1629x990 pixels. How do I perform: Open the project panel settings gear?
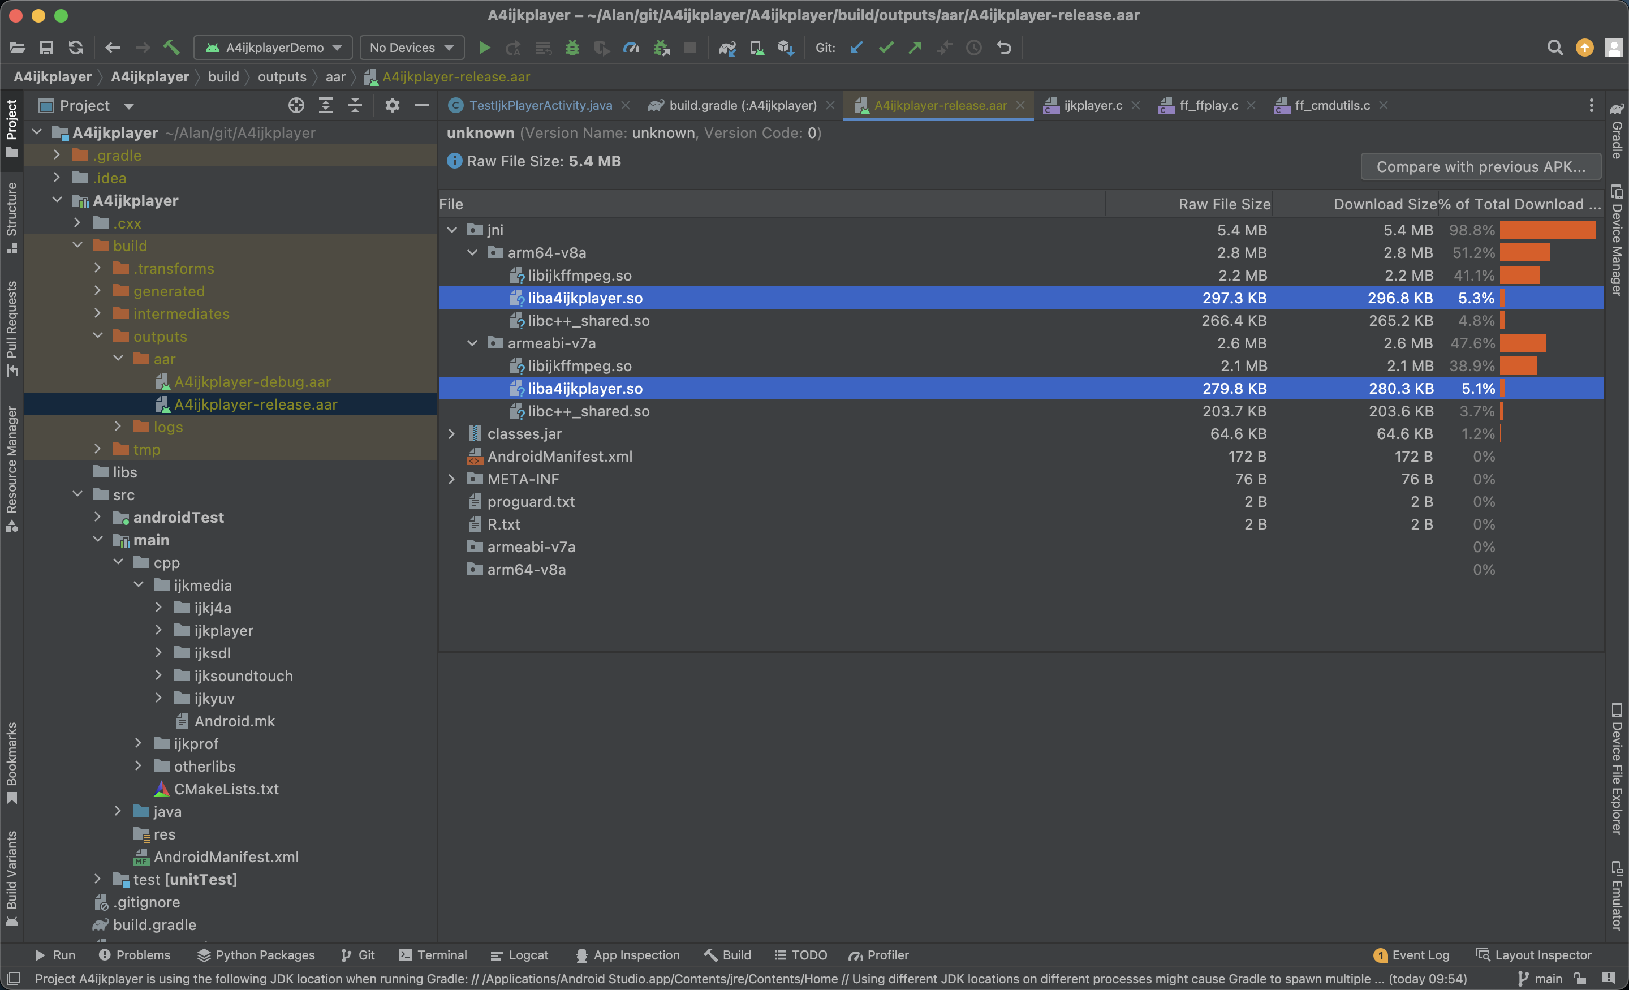[392, 105]
